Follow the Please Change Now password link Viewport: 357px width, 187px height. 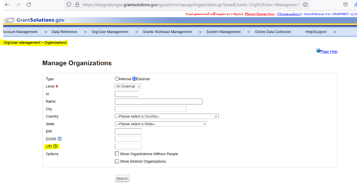(259, 14)
